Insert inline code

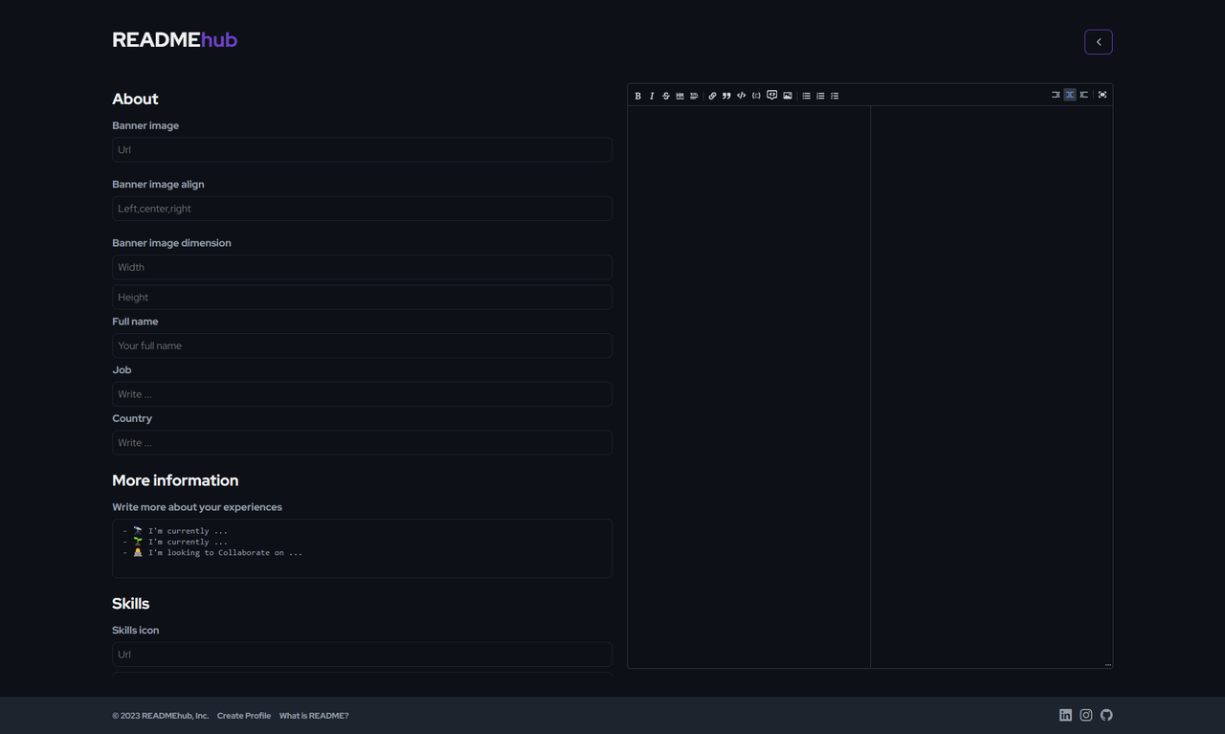(x=741, y=96)
